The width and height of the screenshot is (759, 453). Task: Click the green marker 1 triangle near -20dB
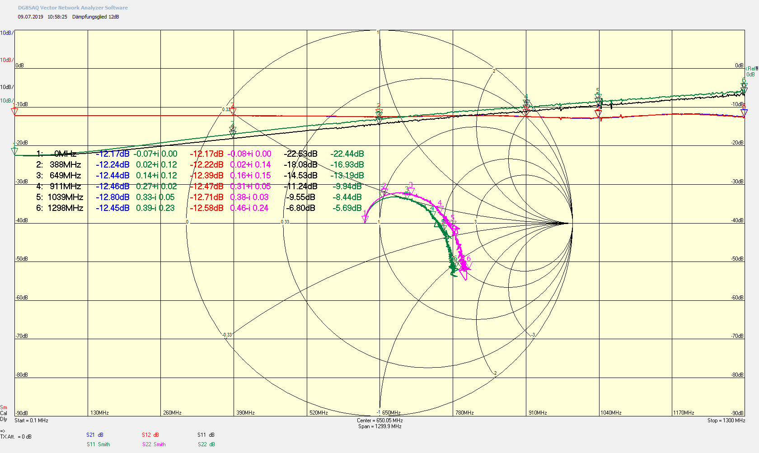coord(14,151)
